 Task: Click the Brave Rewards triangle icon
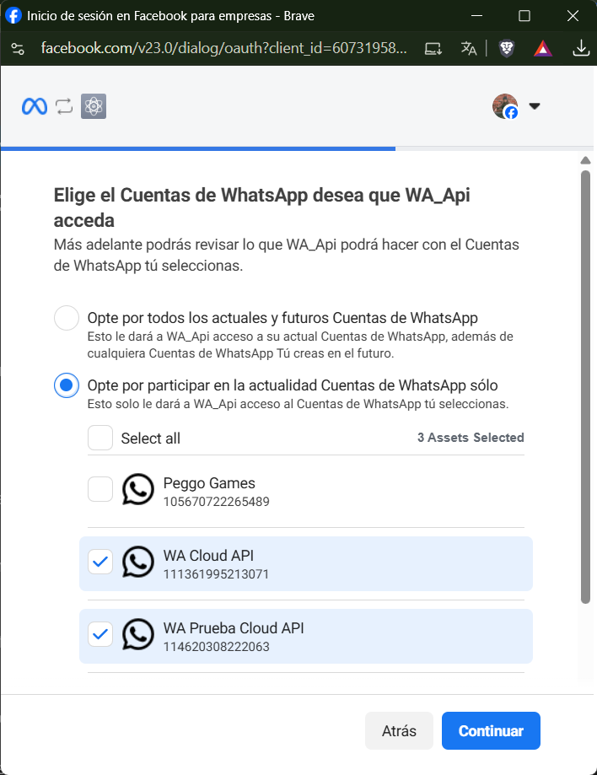tap(543, 49)
